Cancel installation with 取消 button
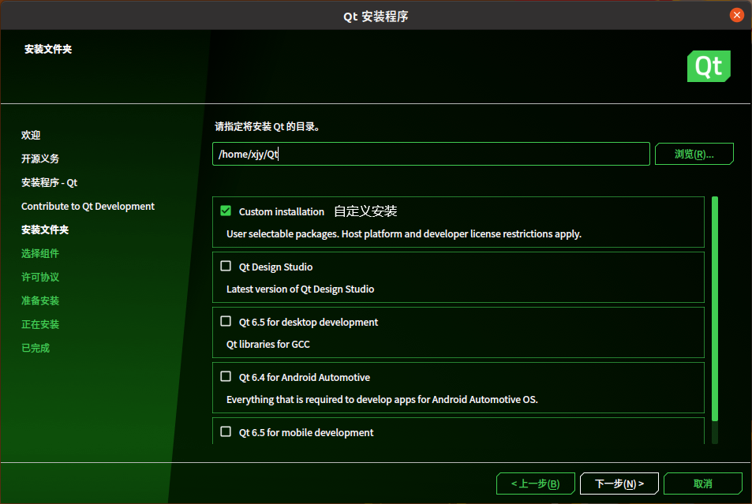Screen dimensions: 752x504 703,483
